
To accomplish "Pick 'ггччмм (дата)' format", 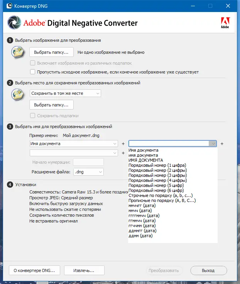I will [142, 226].
